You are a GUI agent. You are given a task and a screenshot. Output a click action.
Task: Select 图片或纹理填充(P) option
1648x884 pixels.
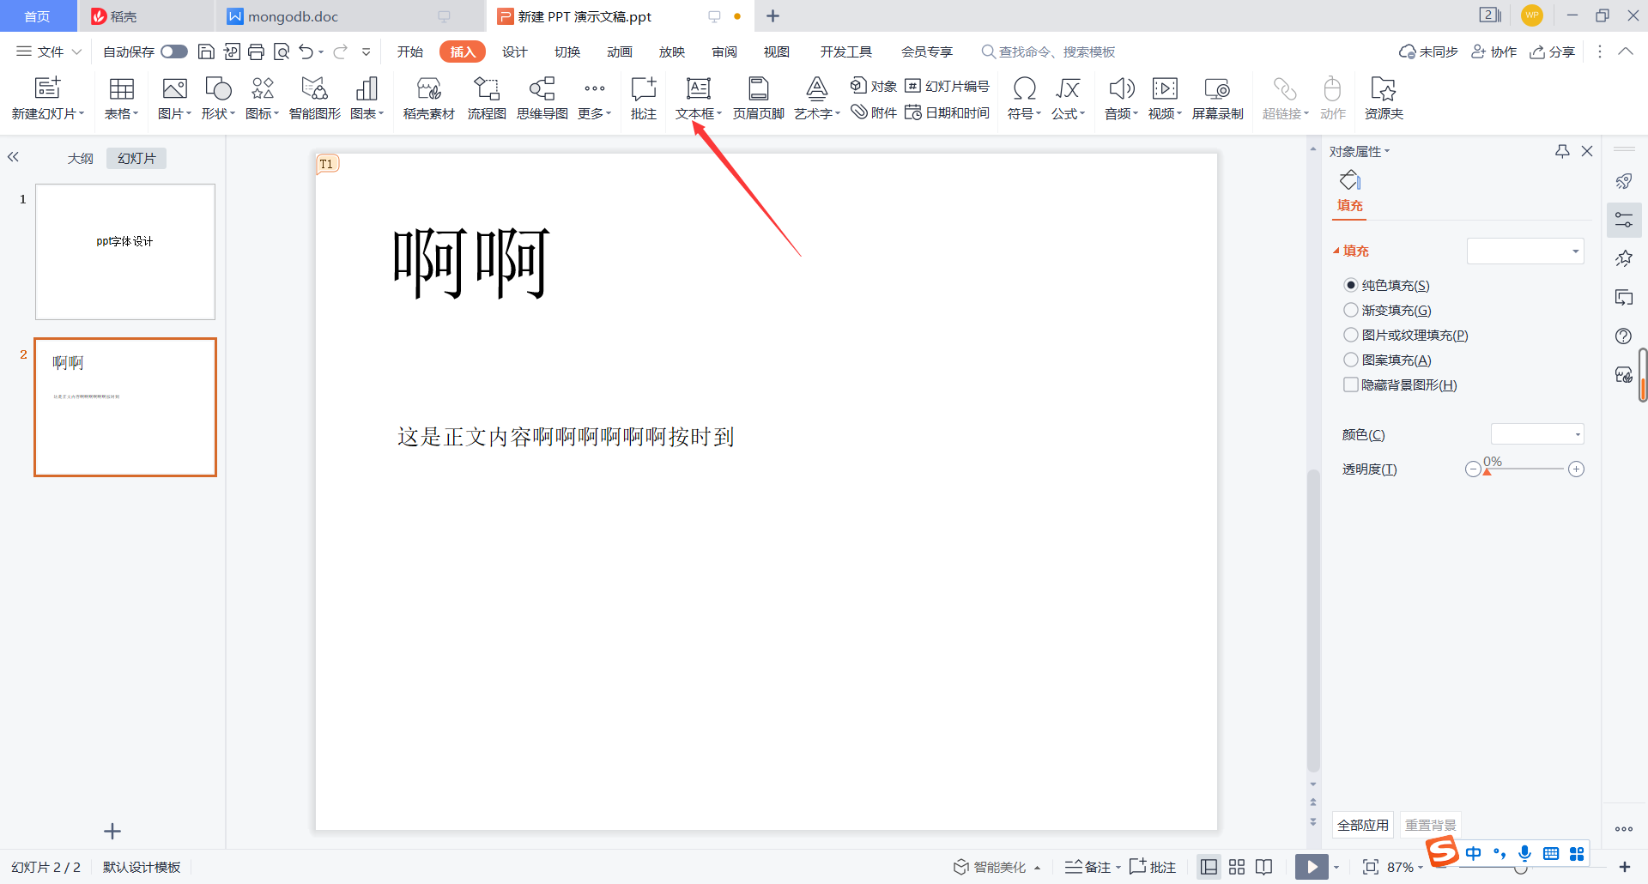(1406, 335)
